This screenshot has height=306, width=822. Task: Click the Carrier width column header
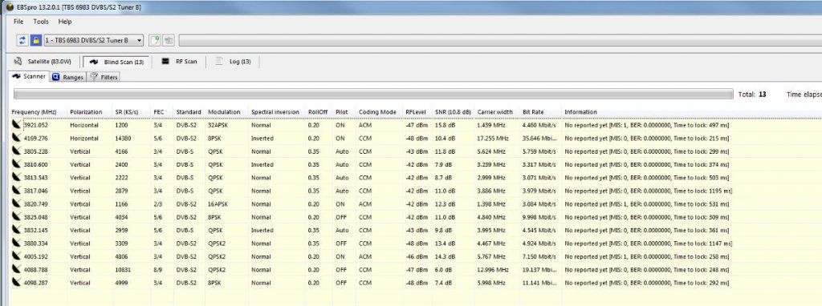tap(494, 112)
